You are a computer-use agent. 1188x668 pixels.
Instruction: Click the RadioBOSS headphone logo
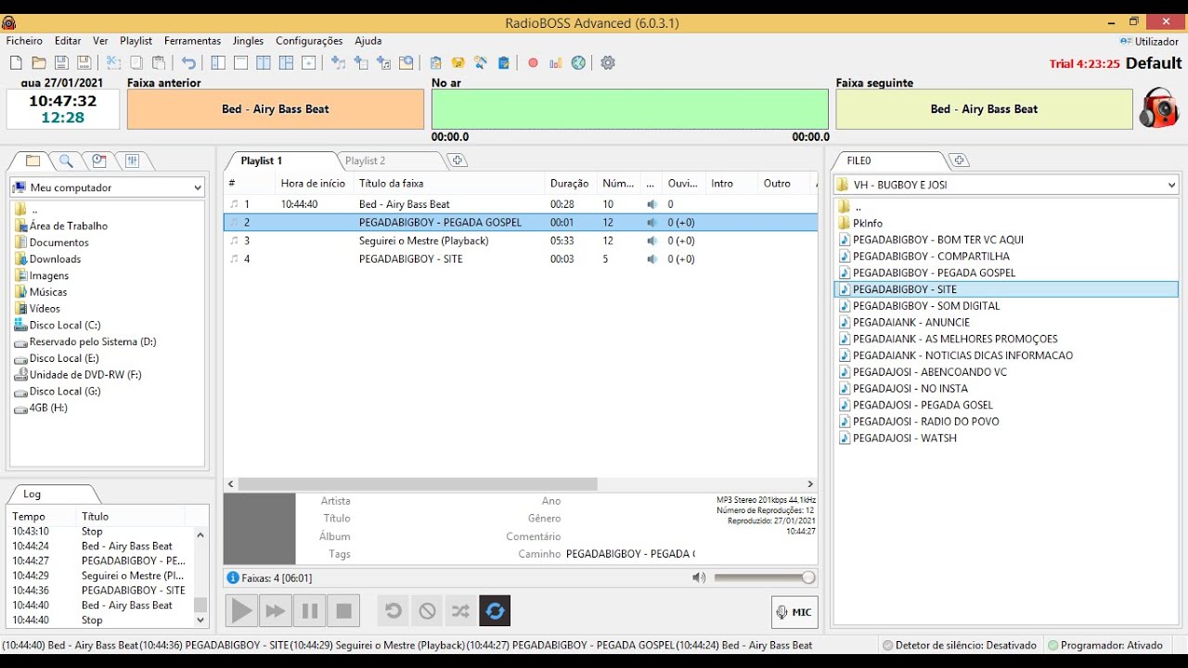(1158, 109)
